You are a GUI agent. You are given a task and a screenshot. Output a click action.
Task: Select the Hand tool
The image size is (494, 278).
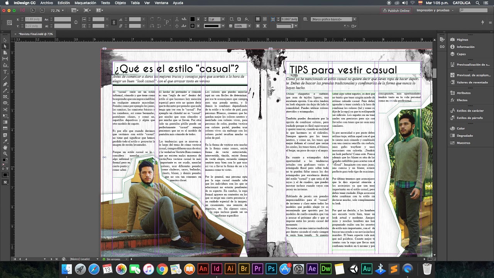5,147
